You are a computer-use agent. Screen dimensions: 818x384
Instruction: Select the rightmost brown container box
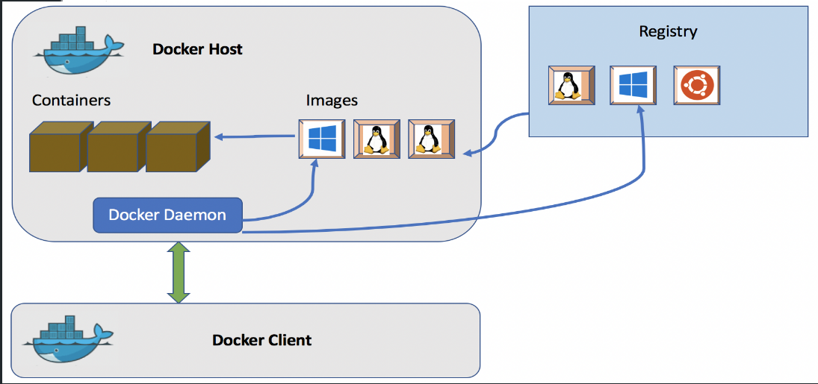[x=178, y=147]
